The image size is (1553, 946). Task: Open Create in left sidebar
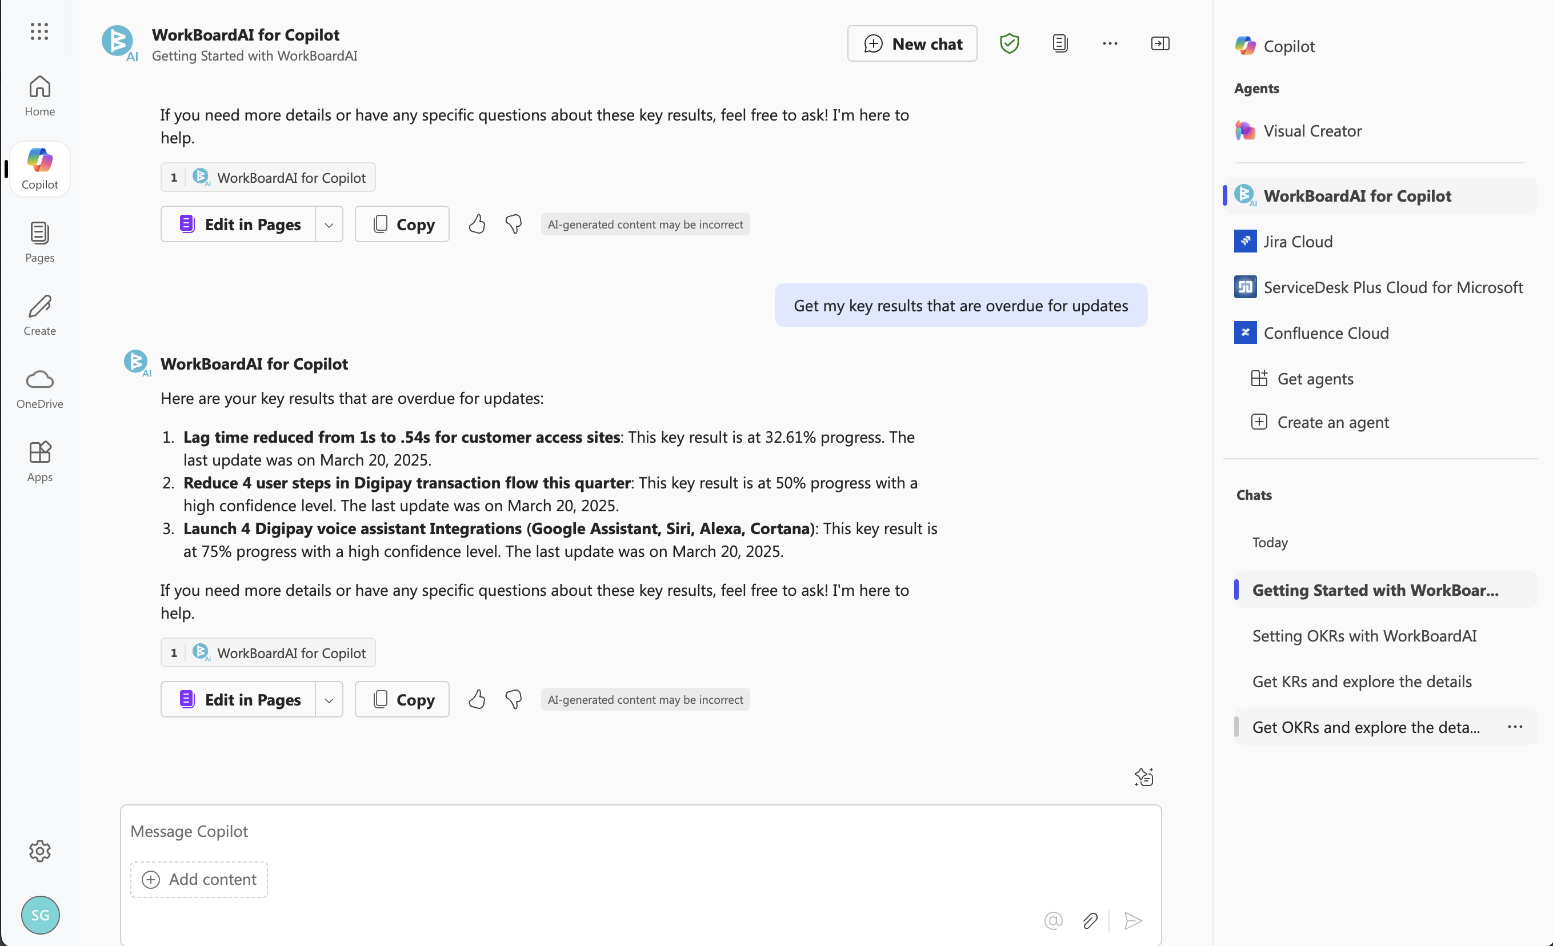pos(39,315)
